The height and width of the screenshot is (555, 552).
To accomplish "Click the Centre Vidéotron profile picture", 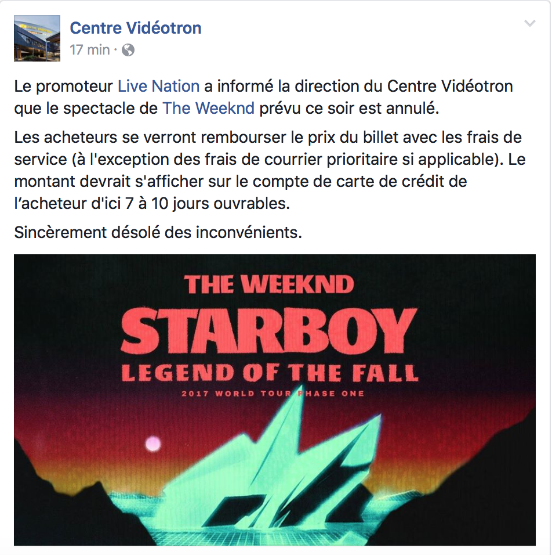I will [37, 38].
